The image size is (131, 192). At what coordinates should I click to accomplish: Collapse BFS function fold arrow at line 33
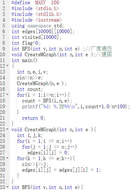coord(8,187)
